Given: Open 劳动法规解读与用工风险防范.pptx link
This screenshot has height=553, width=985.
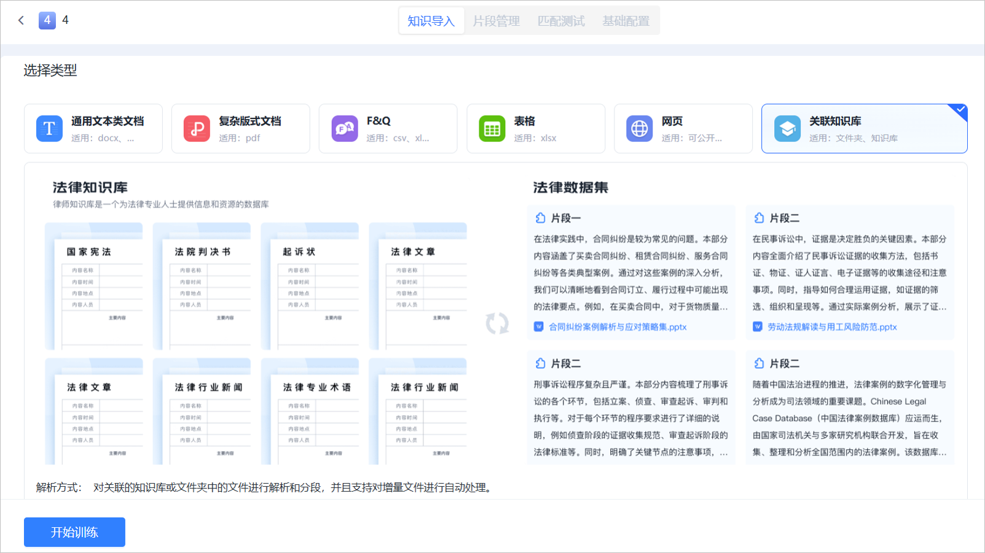Looking at the screenshot, I should [x=831, y=327].
